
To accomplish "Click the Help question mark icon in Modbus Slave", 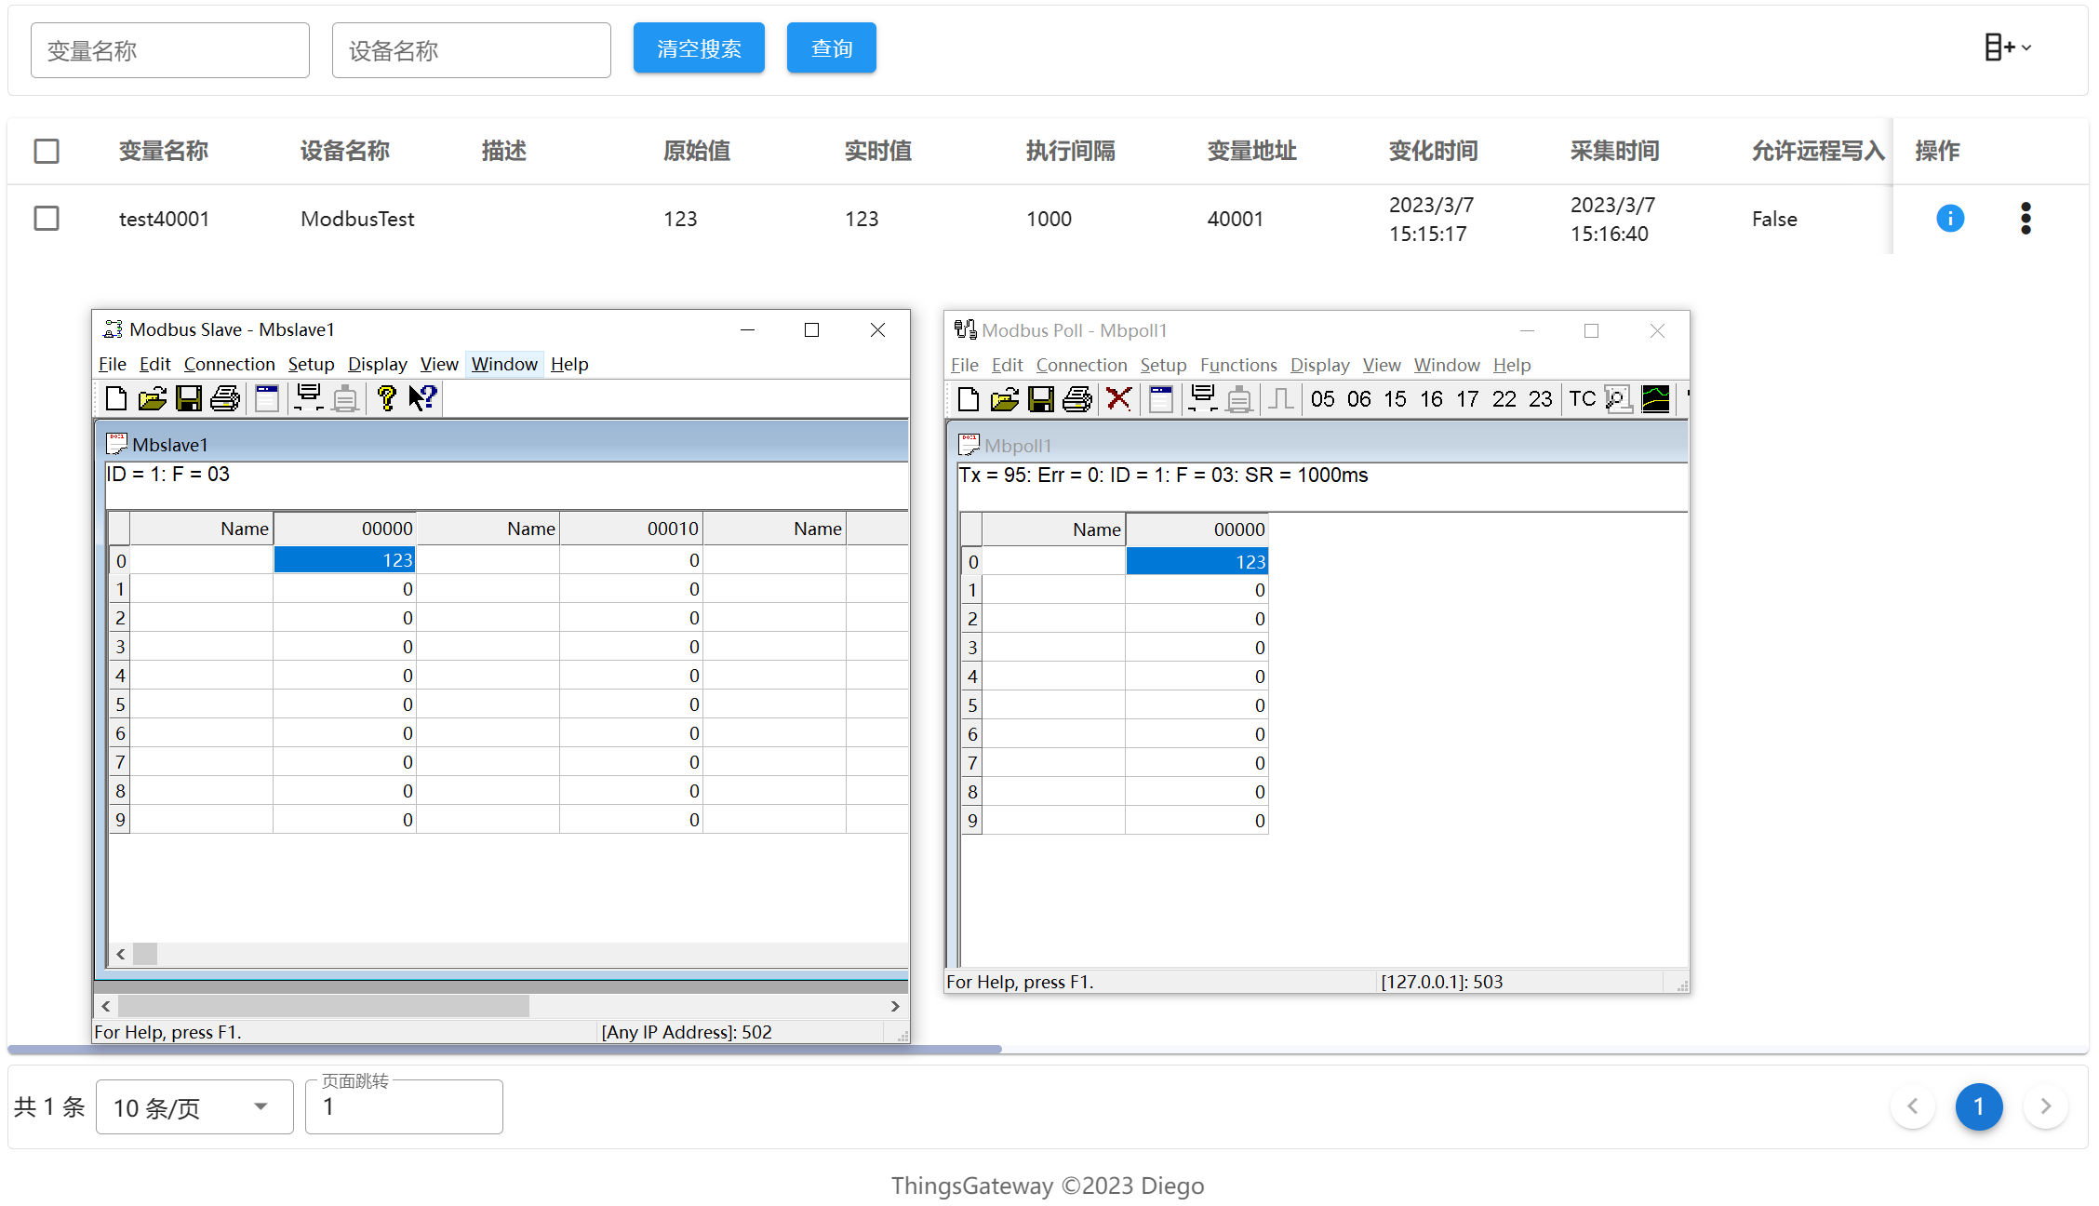I will (x=387, y=399).
